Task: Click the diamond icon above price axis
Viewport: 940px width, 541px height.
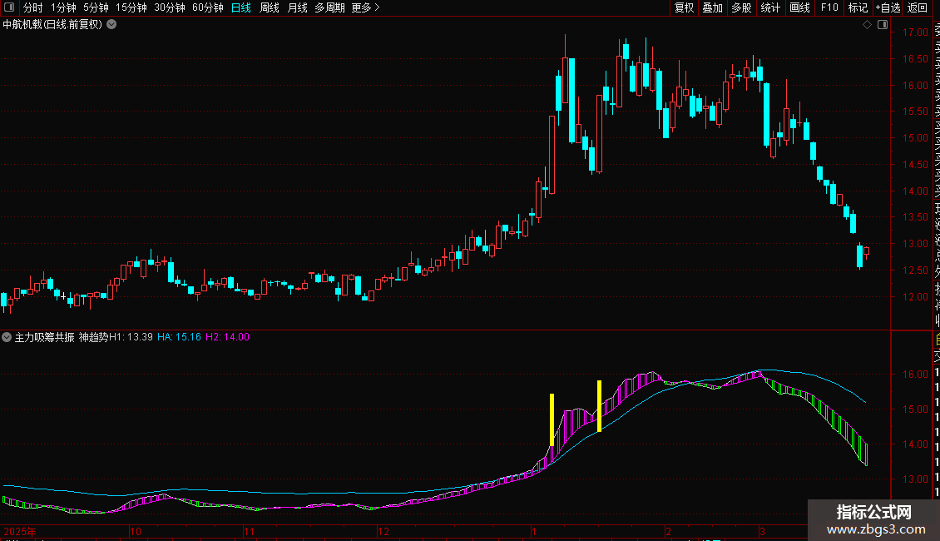Action: tap(867, 25)
